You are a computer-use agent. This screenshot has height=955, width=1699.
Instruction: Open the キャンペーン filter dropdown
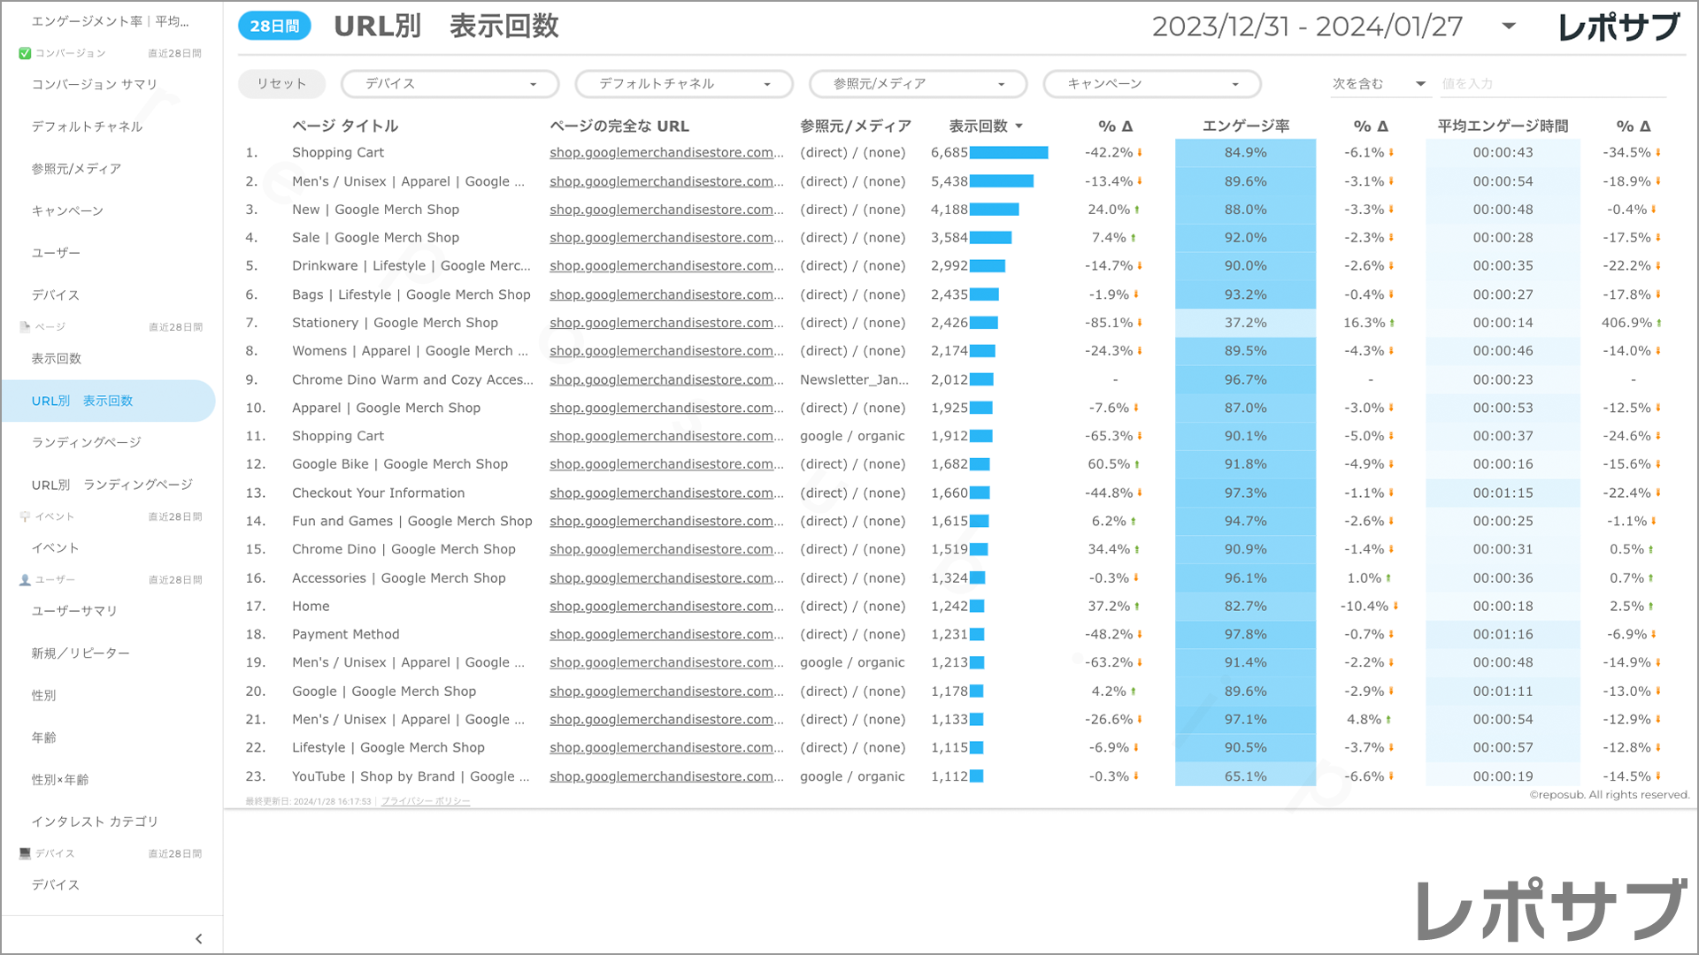pos(1151,84)
